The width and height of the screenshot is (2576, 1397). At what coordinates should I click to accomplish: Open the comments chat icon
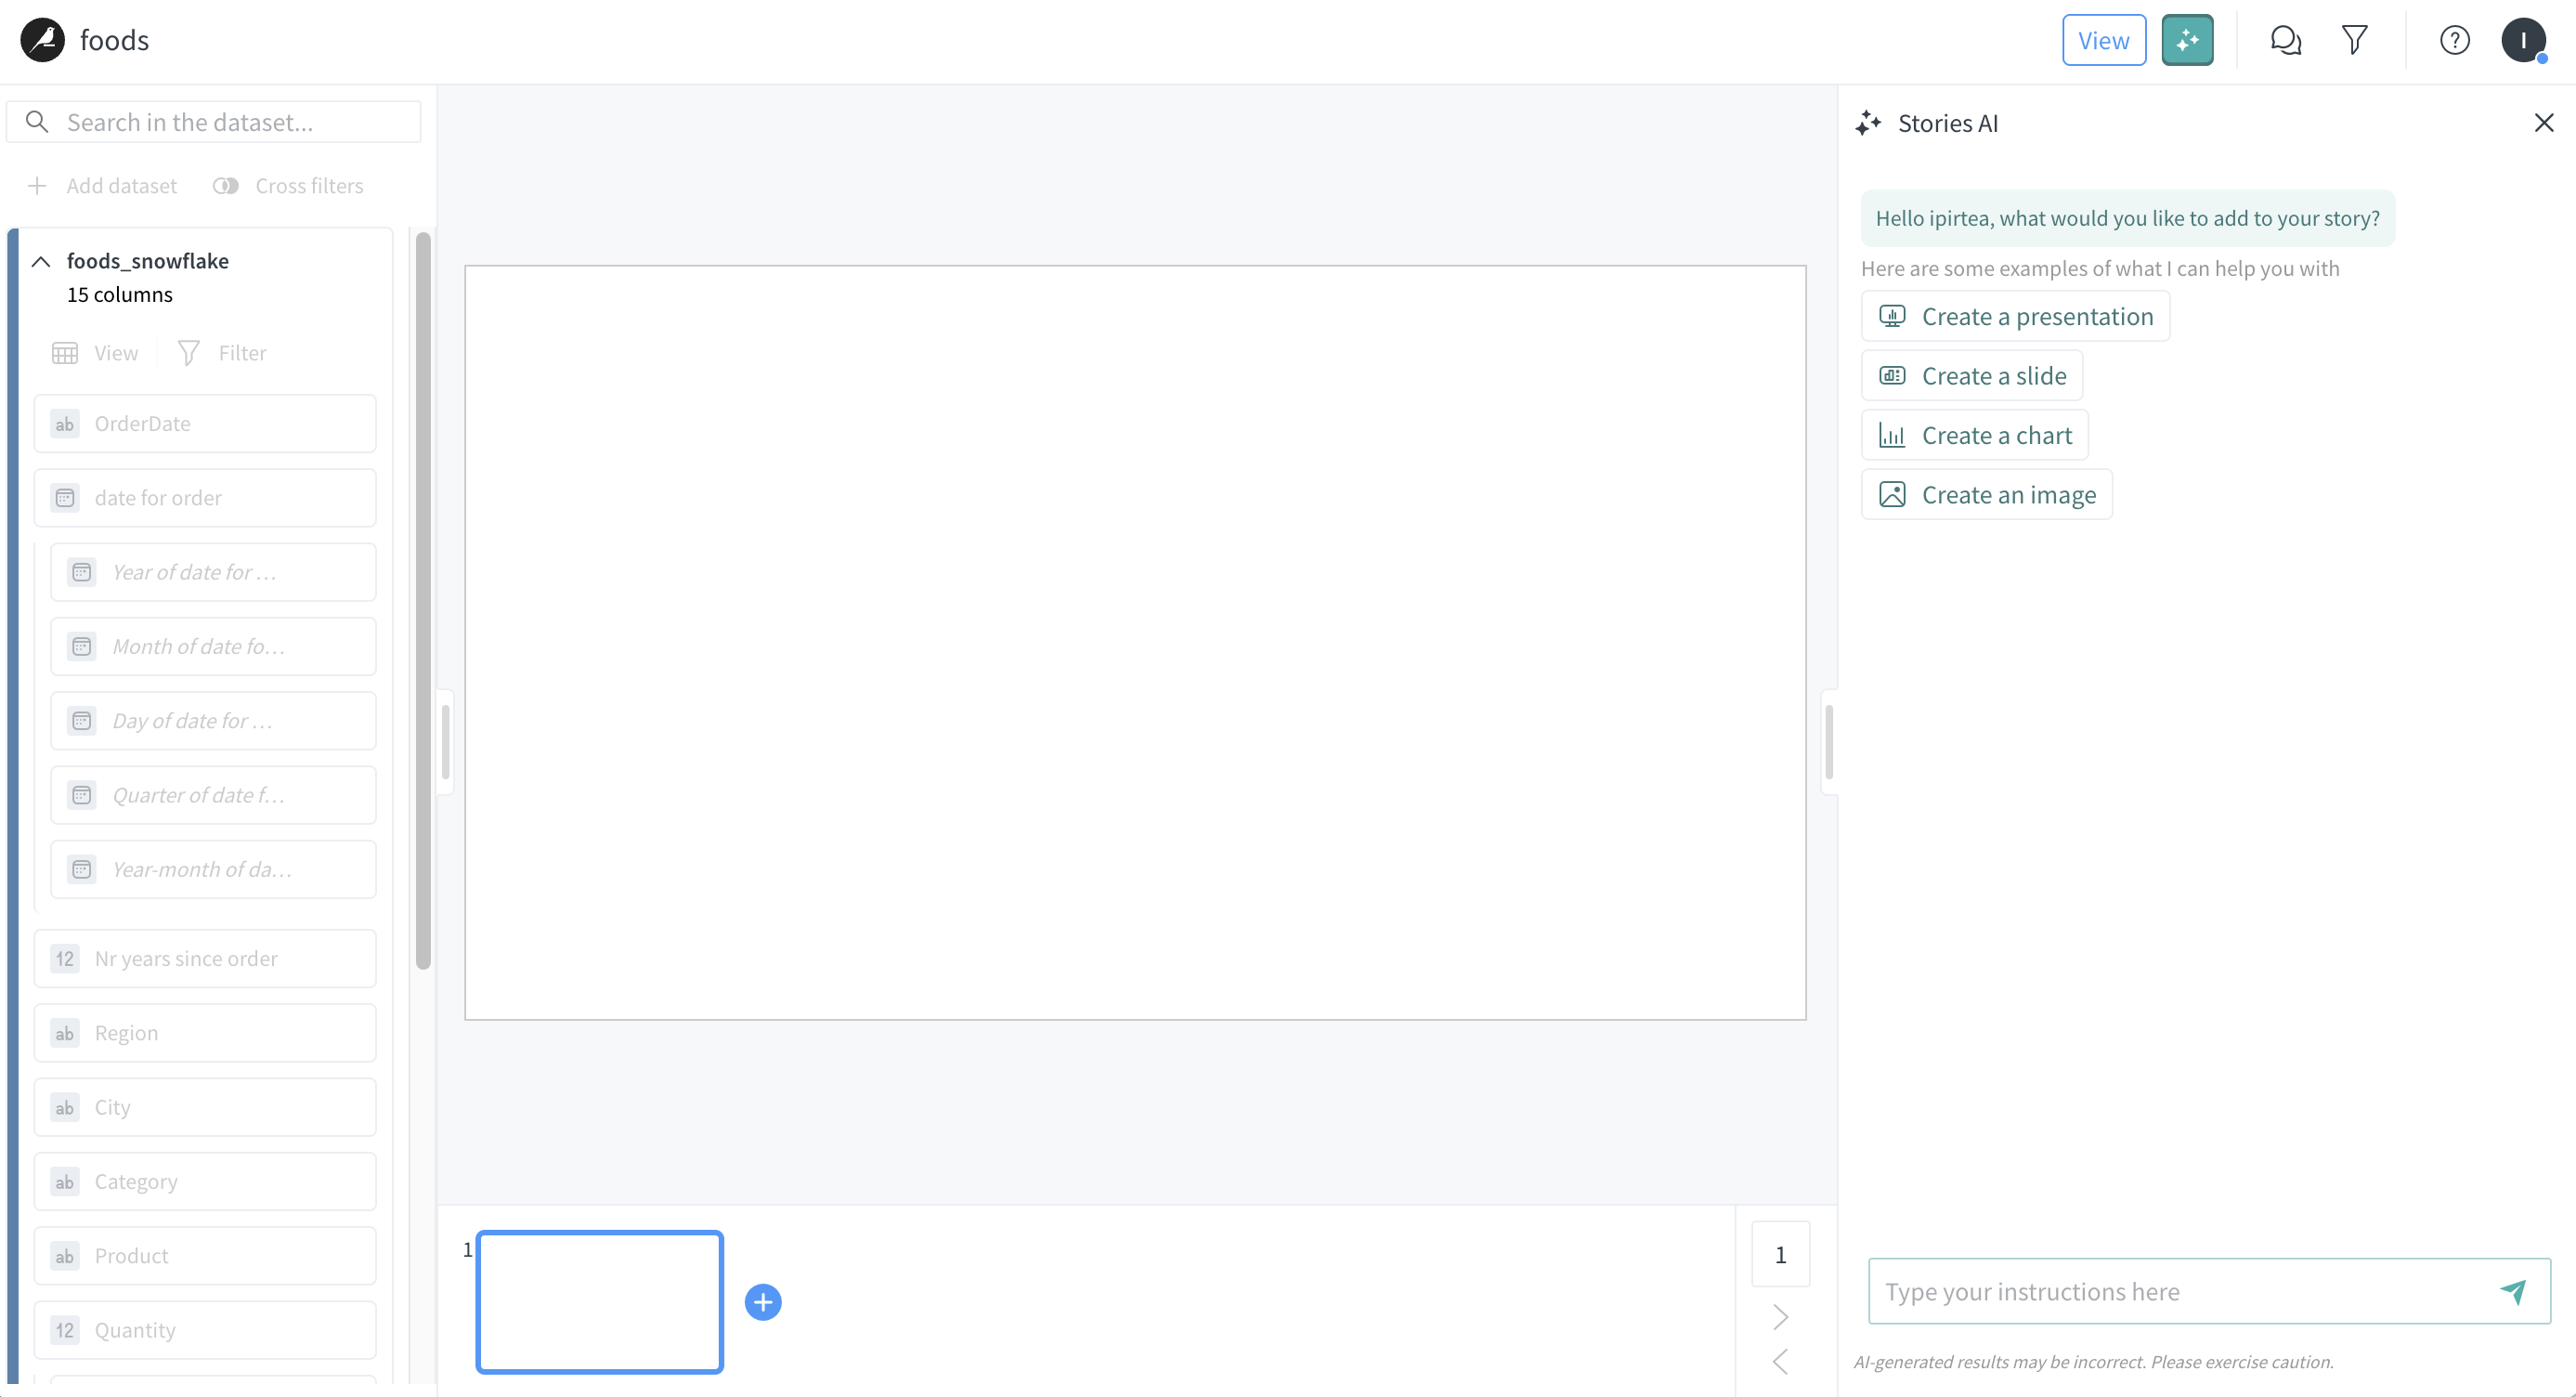(2285, 40)
